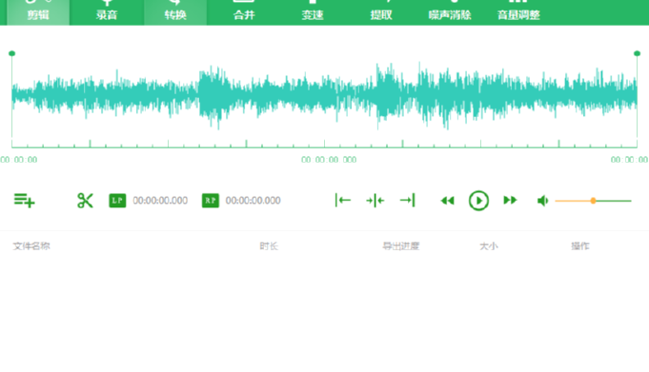
Task: Jump to selection start marker icon
Action: point(343,201)
